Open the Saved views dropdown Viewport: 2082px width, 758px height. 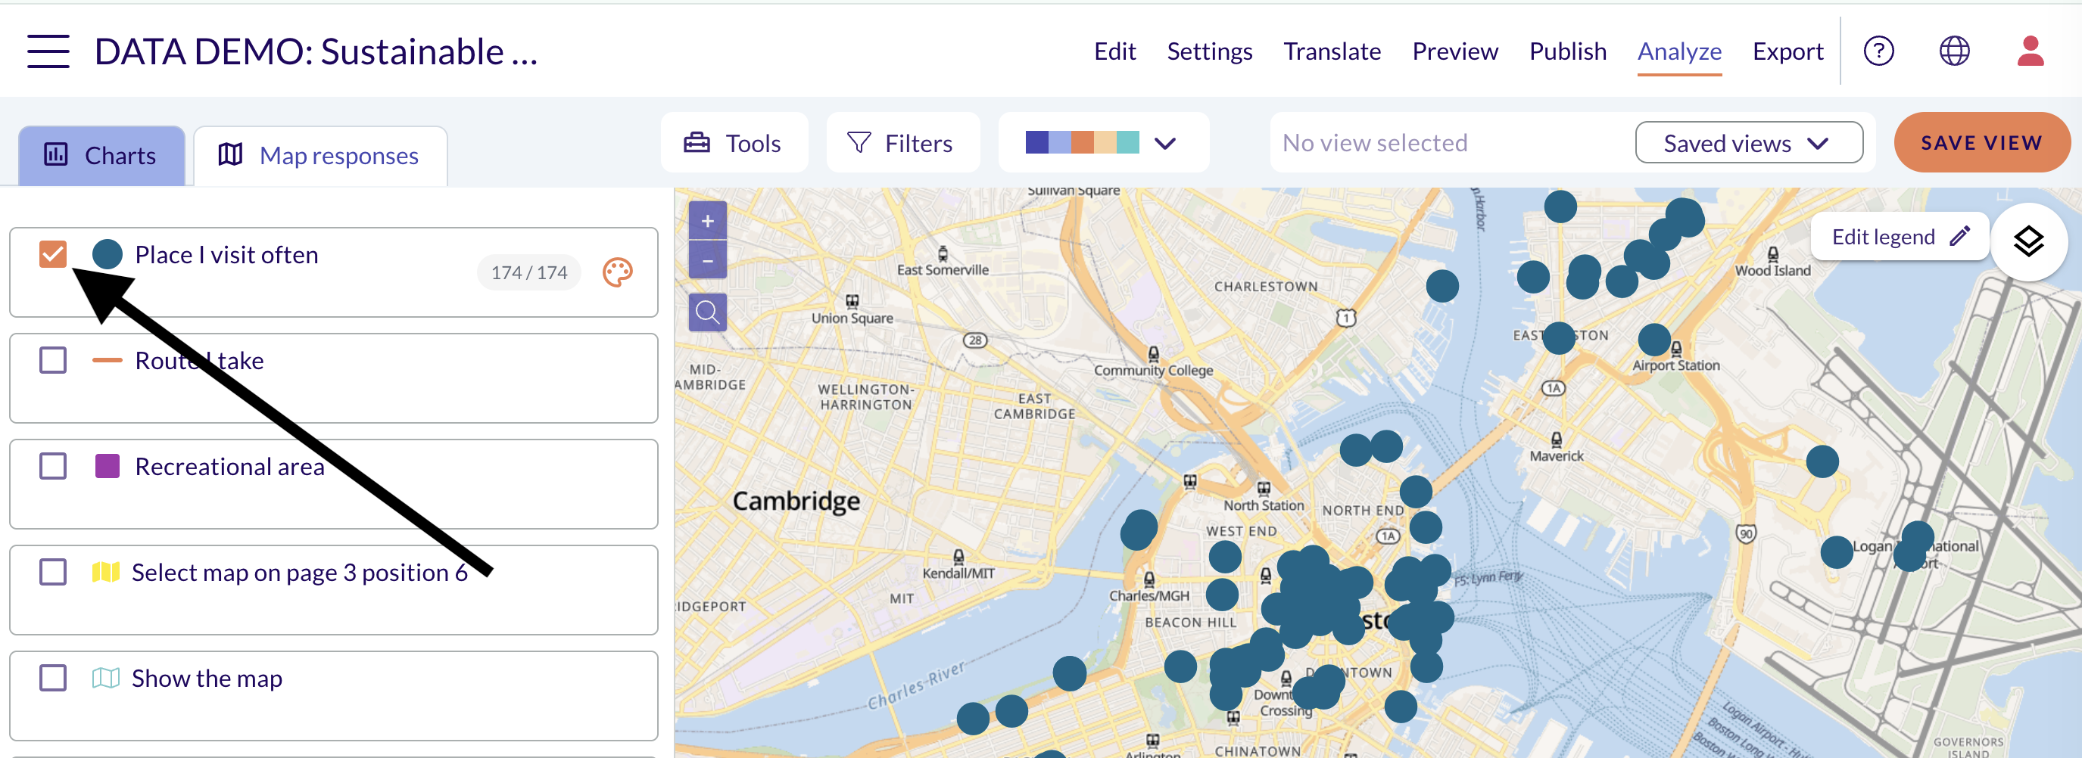pos(1749,143)
